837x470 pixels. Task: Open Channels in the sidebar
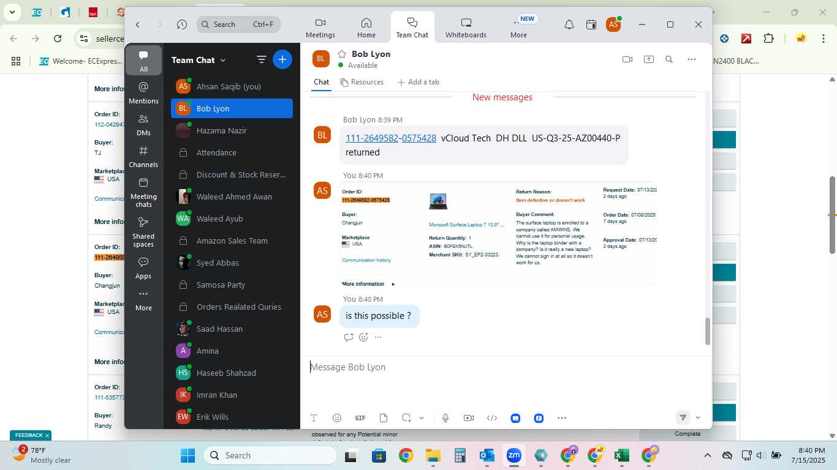pyautogui.click(x=143, y=157)
